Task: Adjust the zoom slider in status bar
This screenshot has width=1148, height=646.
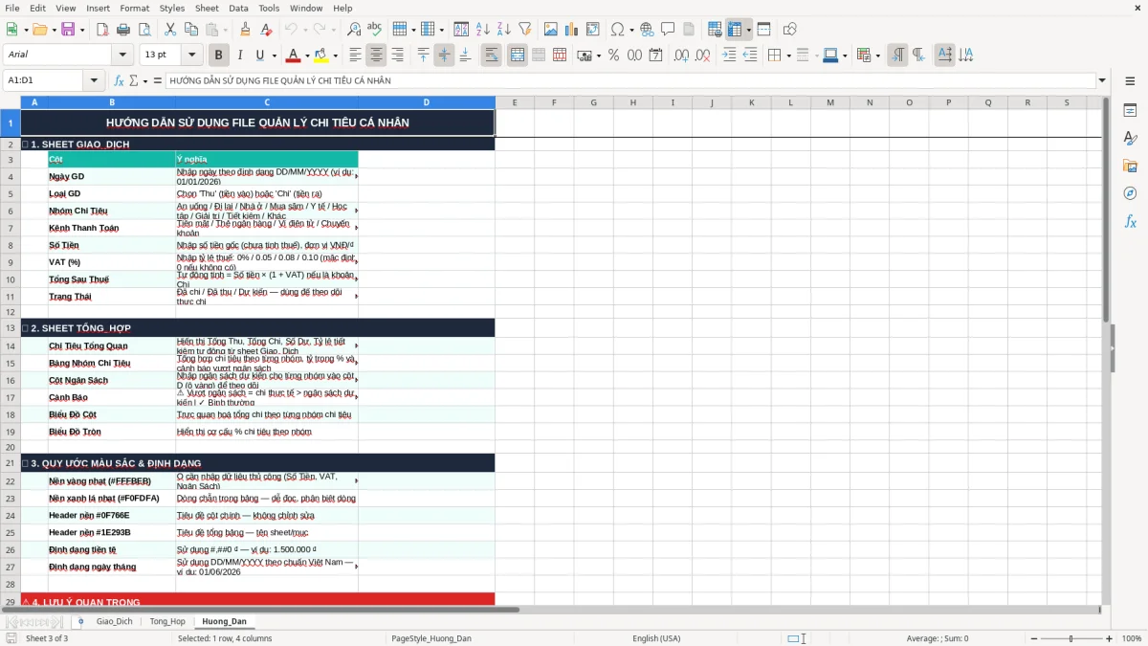Action: click(x=1071, y=638)
